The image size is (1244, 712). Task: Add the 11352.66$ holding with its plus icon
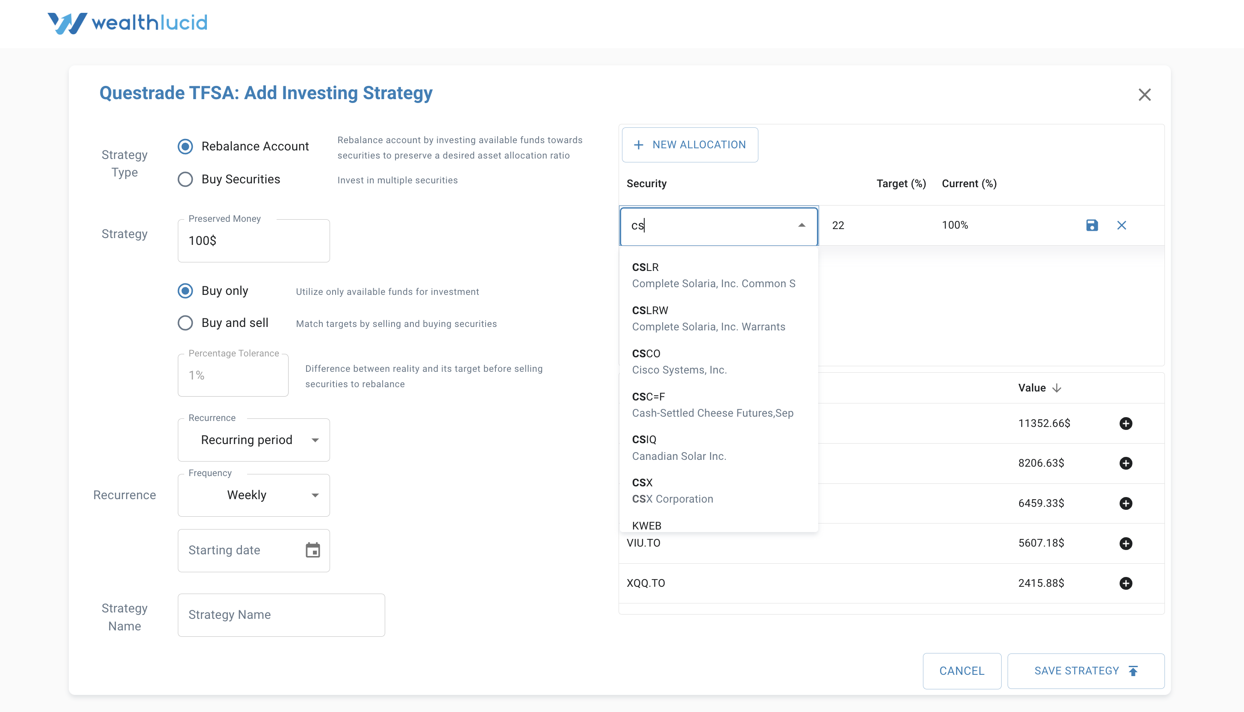pos(1126,424)
